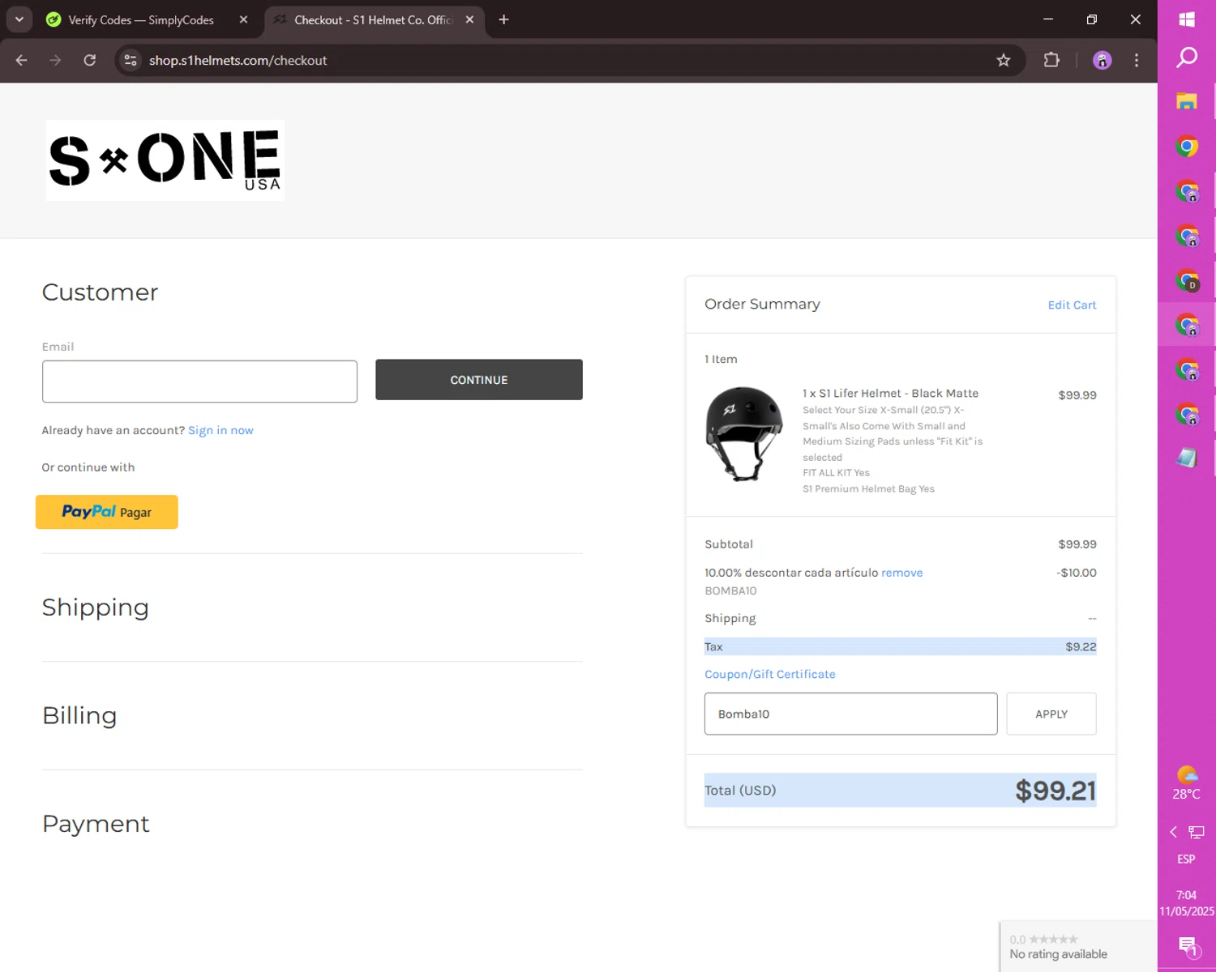Show hidden system tray icons chevron
Viewport: 1216px width, 972px height.
click(x=1173, y=832)
